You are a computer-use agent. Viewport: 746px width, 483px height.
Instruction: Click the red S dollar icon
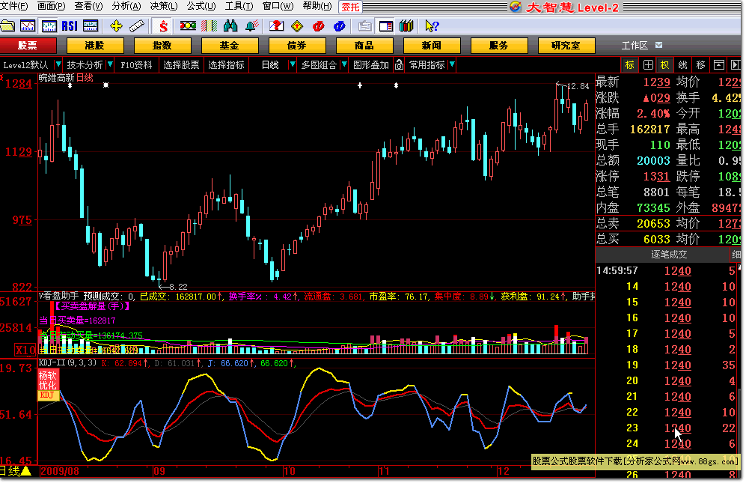163,25
